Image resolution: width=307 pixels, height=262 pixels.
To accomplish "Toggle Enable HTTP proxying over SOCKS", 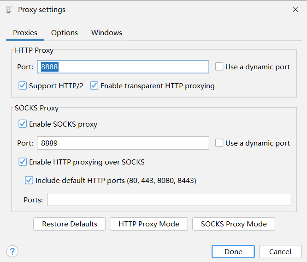I will pos(23,162).
